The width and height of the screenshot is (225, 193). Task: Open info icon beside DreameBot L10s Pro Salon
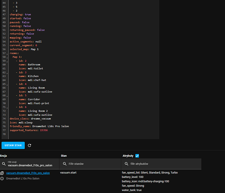click(x=2, y=179)
